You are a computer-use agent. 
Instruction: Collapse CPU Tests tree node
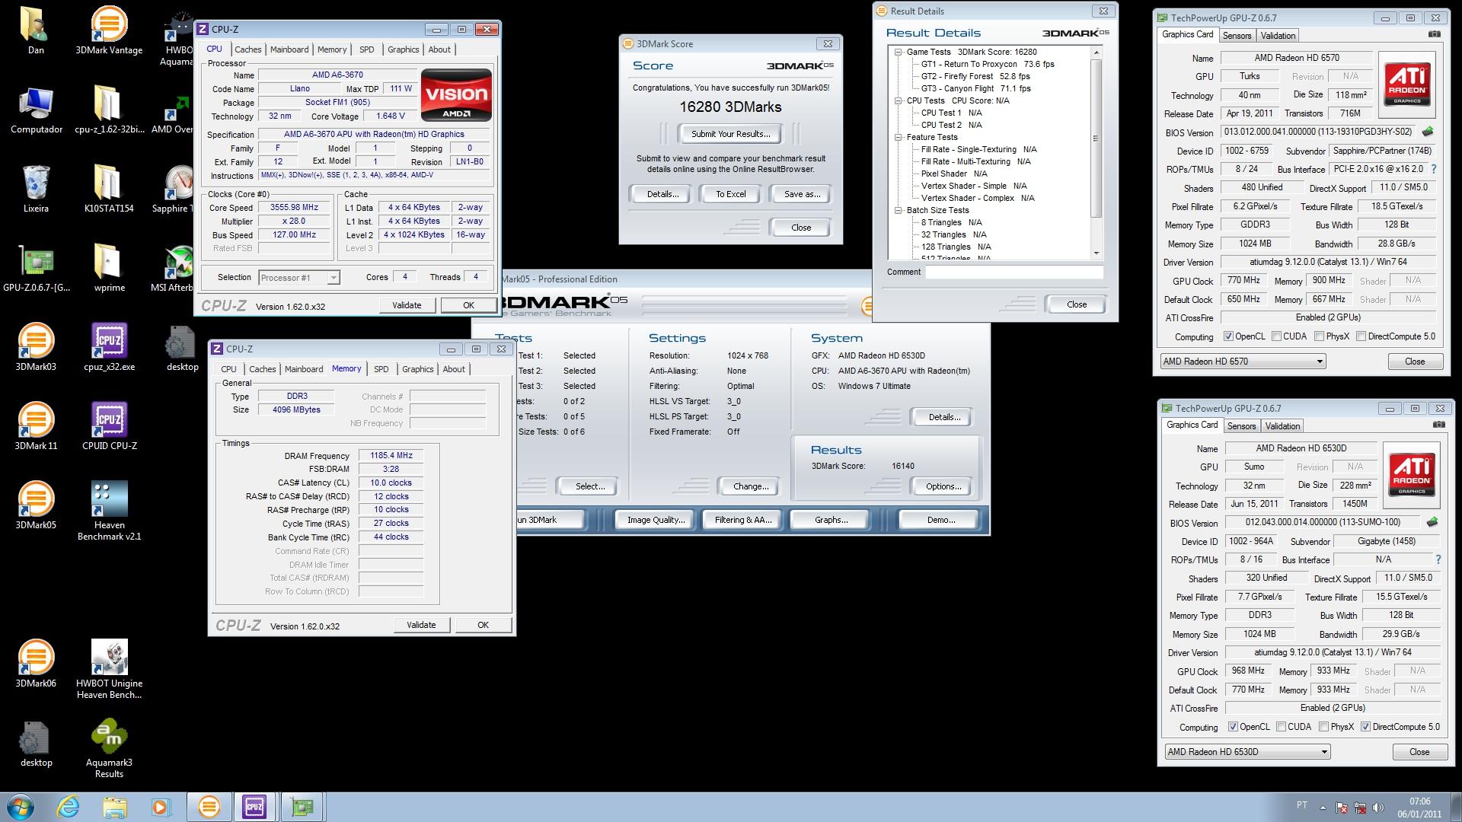(899, 100)
